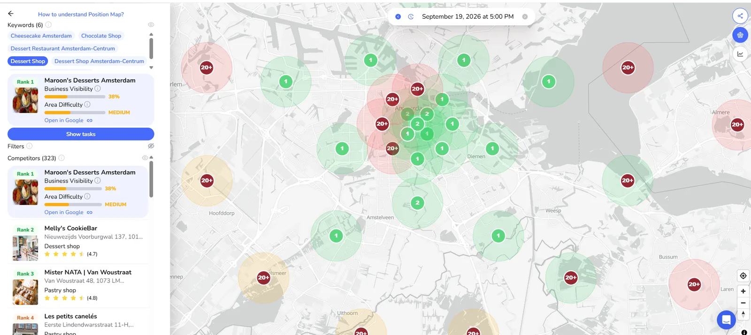Collapse the Competitors section arrow
The width and height of the screenshot is (751, 335).
[x=151, y=158]
